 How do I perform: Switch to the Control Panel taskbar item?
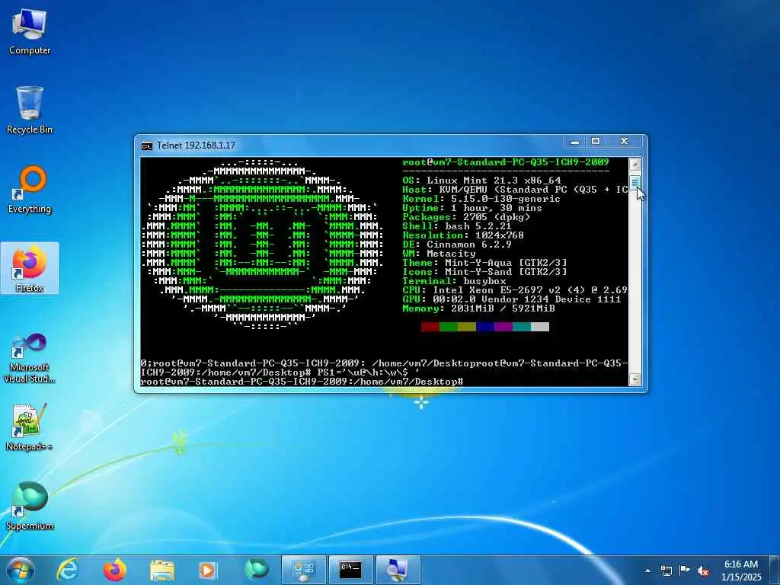[x=303, y=570]
